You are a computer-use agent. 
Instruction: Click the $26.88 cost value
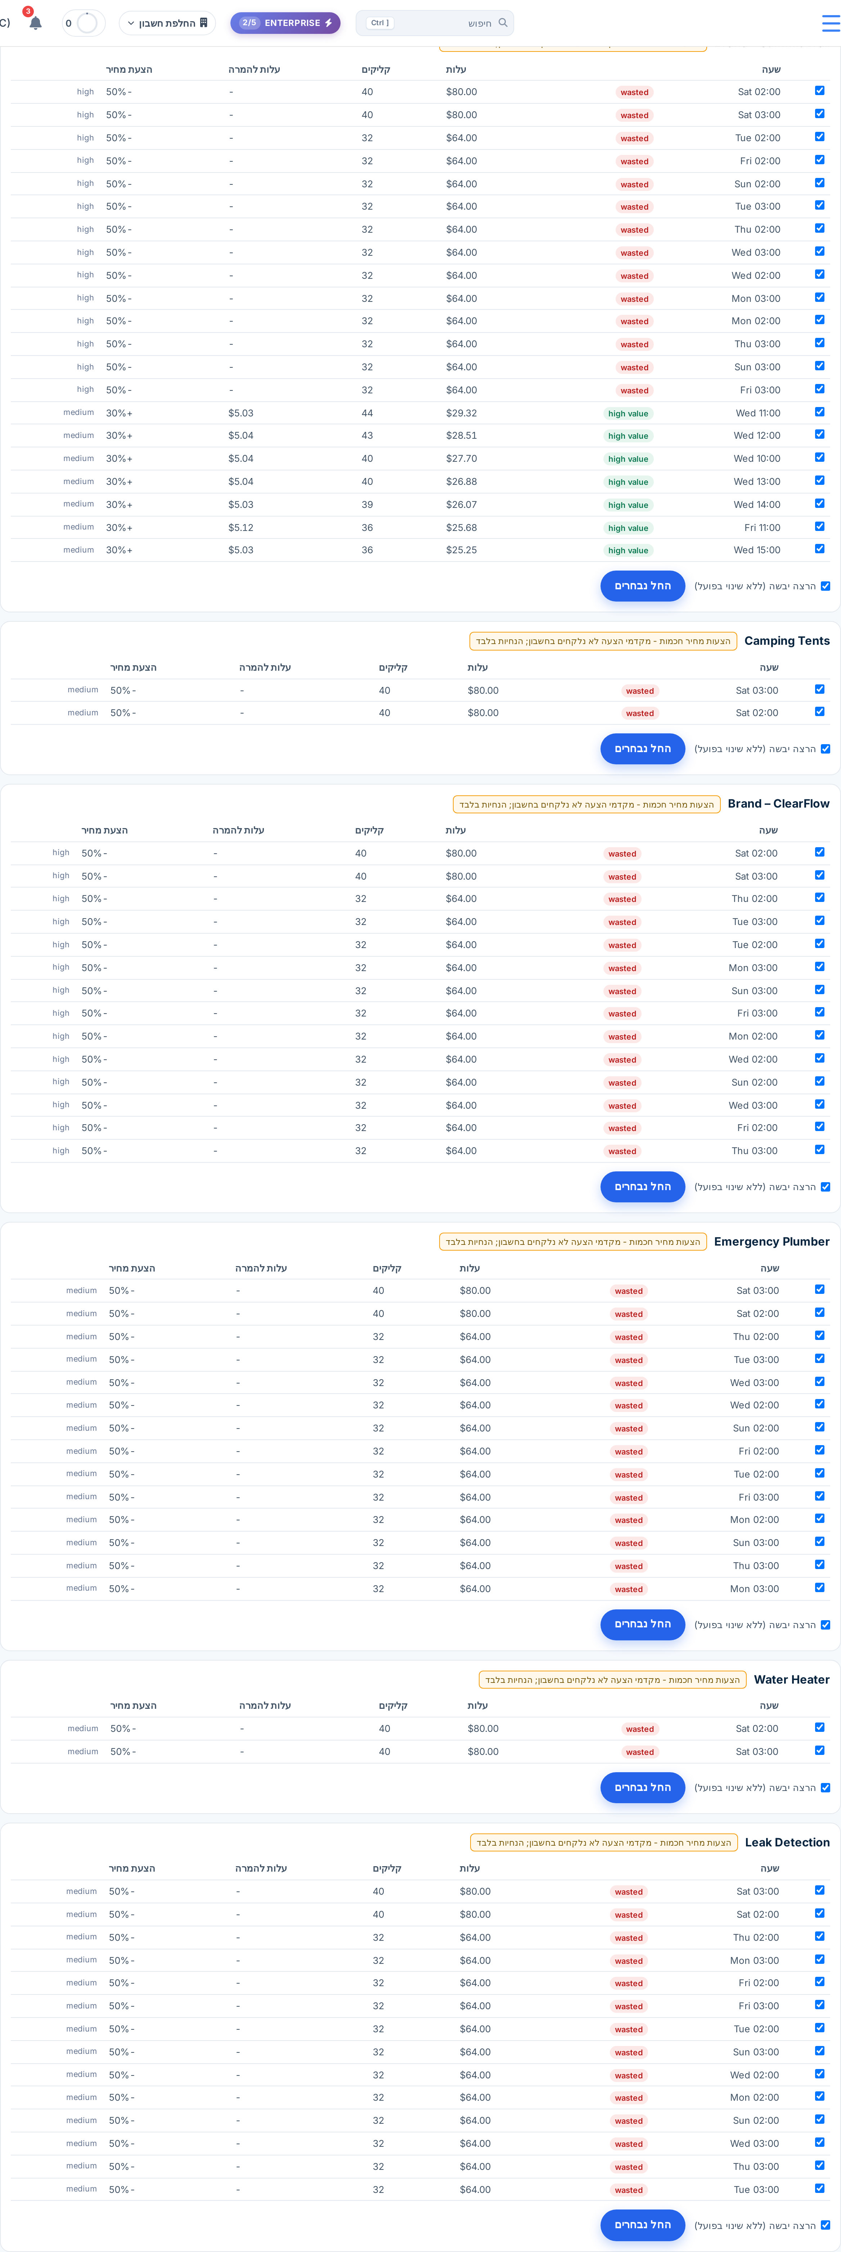click(x=462, y=482)
